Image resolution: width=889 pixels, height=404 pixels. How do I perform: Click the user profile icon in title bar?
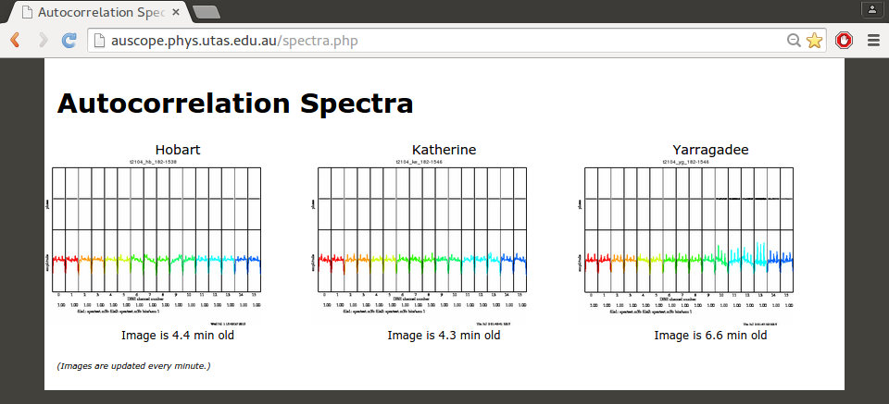pos(871,9)
